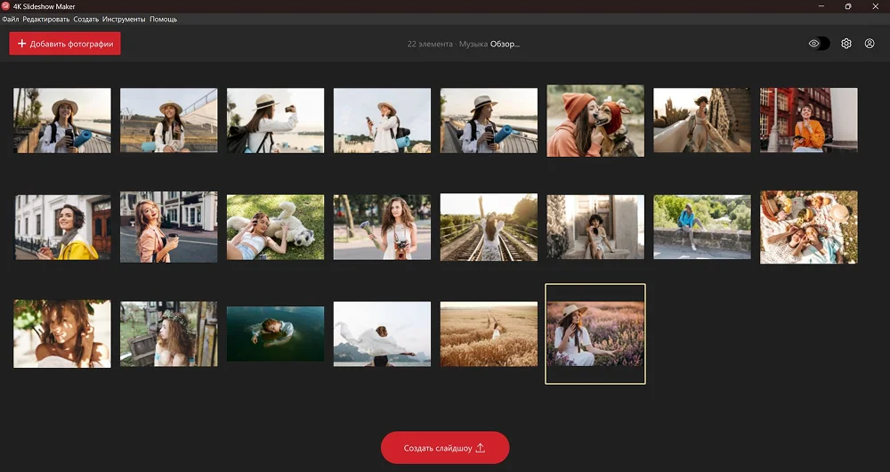Image resolution: width=890 pixels, height=472 pixels.
Task: Select the highlighted lavender field photo
Action: [595, 334]
